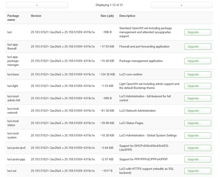Viewport: 220px width, 178px height.
Task: Click 'LuCI Administration - Global System Settings' description
Action: pos(148,135)
